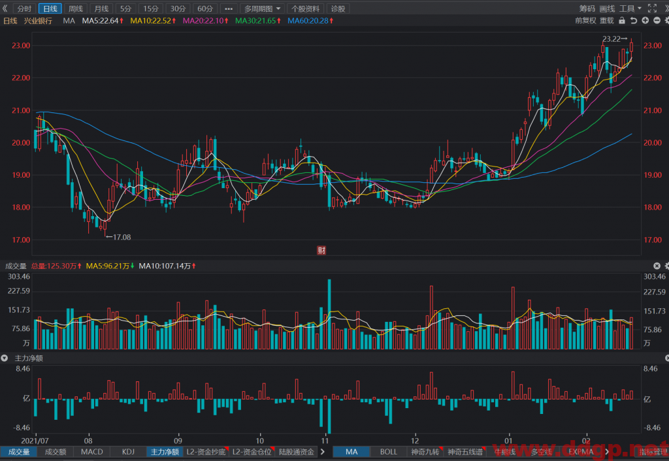Switch sub-chart to KDJ
Image resolution: width=669 pixels, height=461 pixels.
point(128,452)
